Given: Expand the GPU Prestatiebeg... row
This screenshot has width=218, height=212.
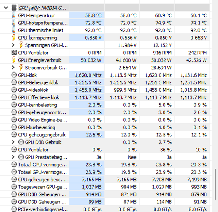Looking at the screenshot, I should (x=13, y=157).
